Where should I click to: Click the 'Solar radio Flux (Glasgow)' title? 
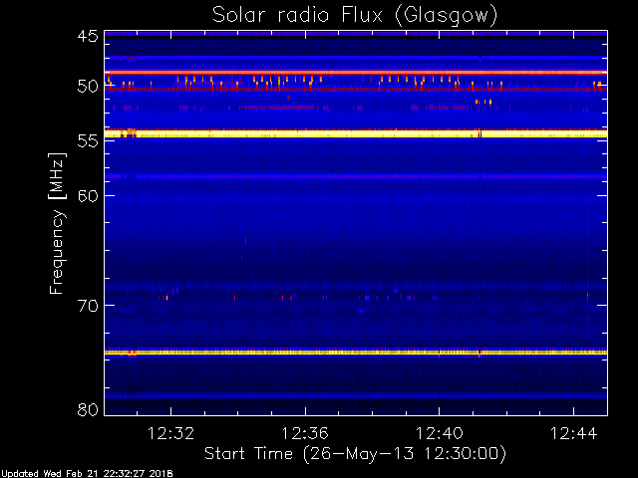pos(355,16)
